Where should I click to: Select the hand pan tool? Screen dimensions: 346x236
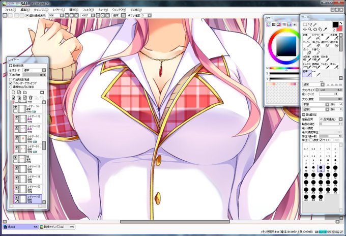[x=320, y=29]
